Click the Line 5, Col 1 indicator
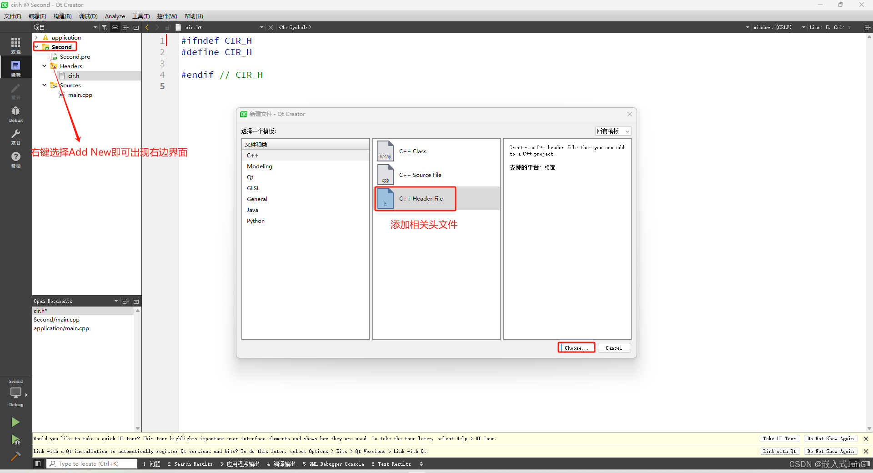Viewport: 873px width, 473px height. tap(830, 27)
